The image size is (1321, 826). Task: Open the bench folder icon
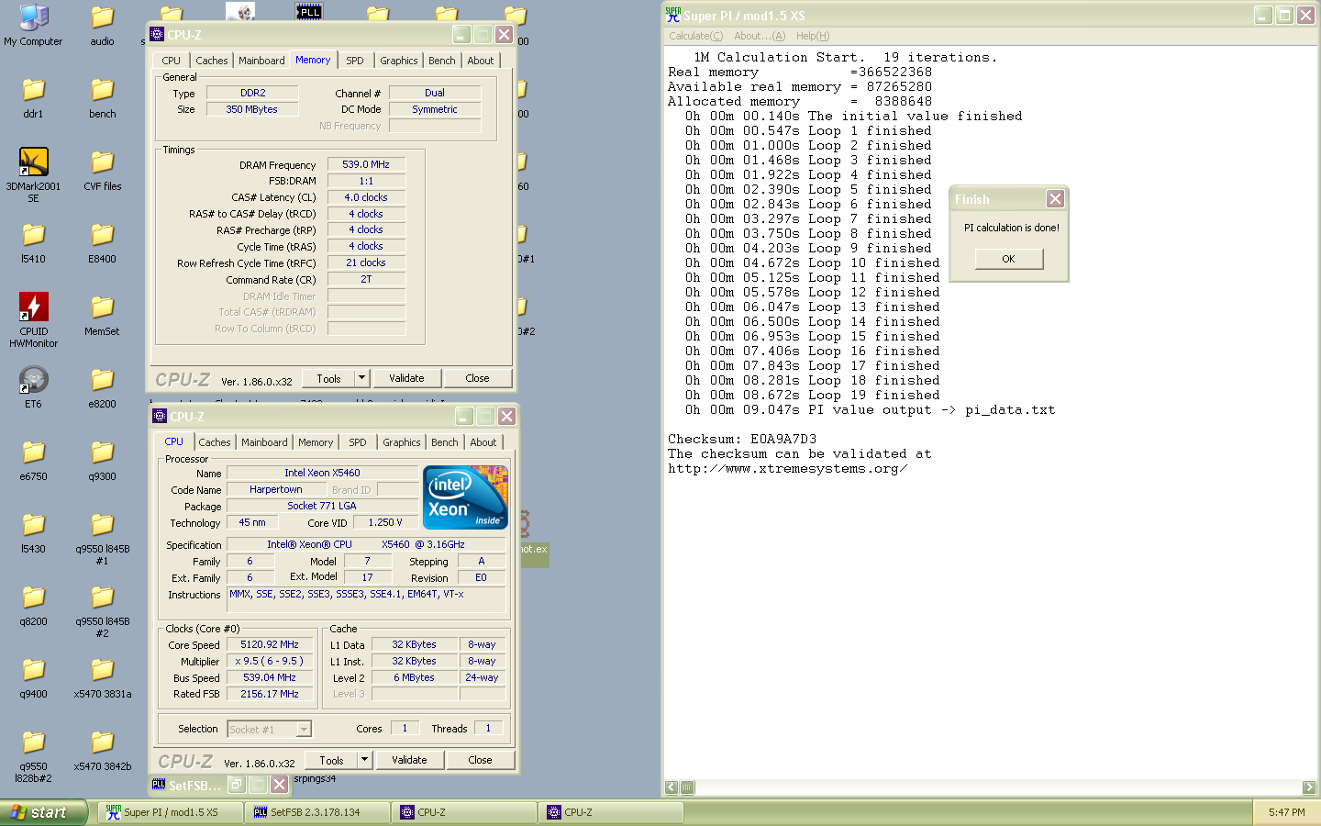point(102,97)
